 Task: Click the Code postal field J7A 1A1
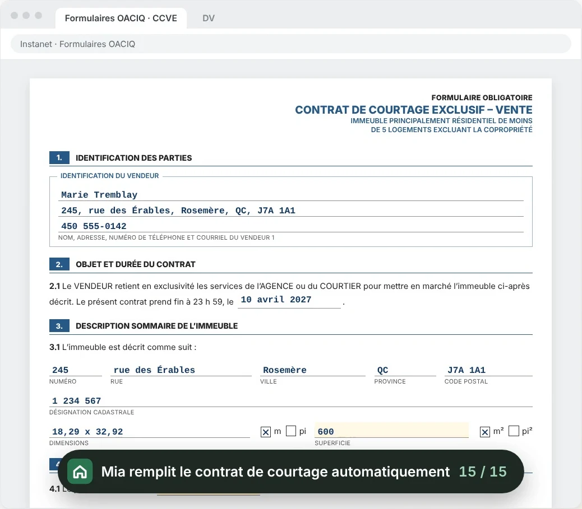488,370
